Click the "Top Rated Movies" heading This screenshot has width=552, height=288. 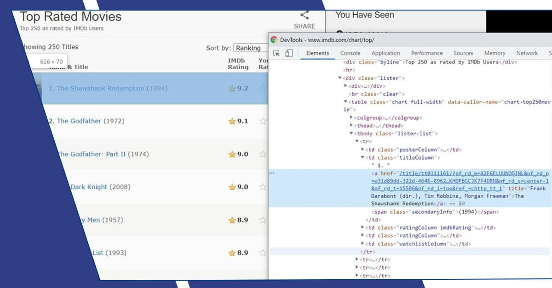pos(71,17)
